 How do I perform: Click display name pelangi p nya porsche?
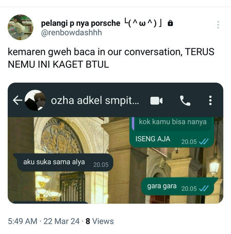pos(81,24)
